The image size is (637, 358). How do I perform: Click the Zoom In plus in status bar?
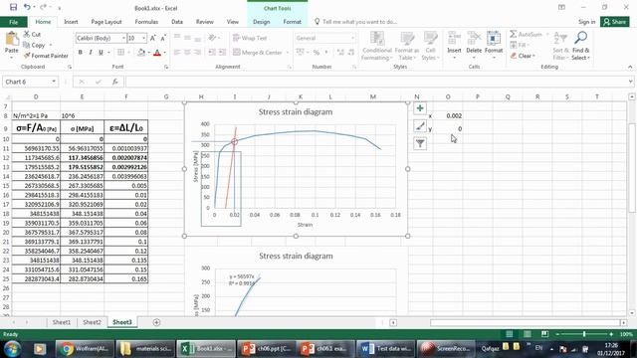tap(611, 334)
